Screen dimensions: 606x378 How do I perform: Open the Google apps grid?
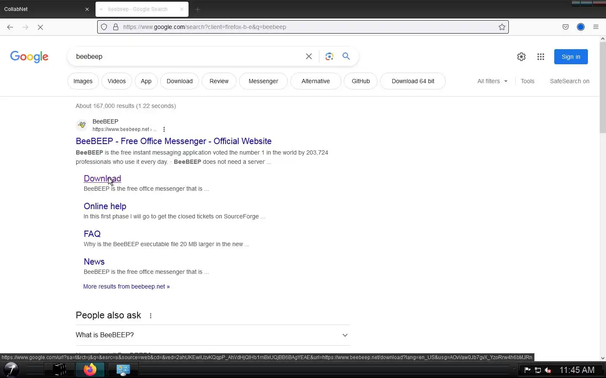pos(541,57)
